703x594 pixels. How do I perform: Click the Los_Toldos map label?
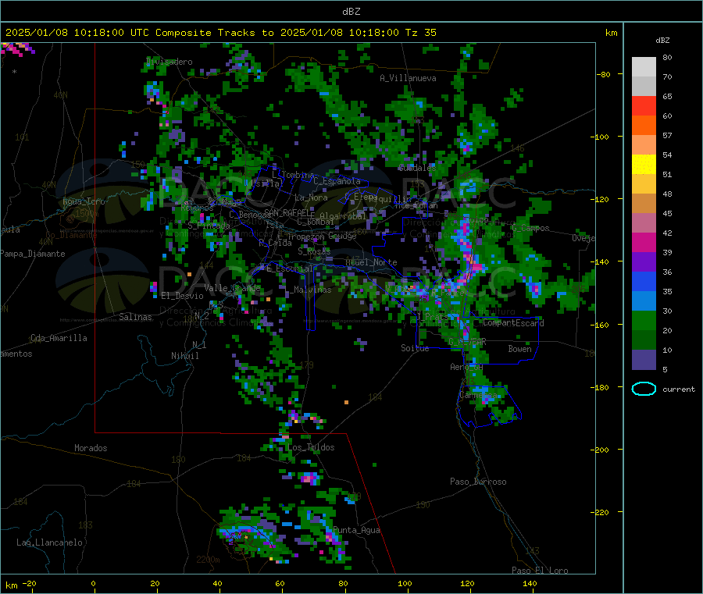pyautogui.click(x=311, y=447)
